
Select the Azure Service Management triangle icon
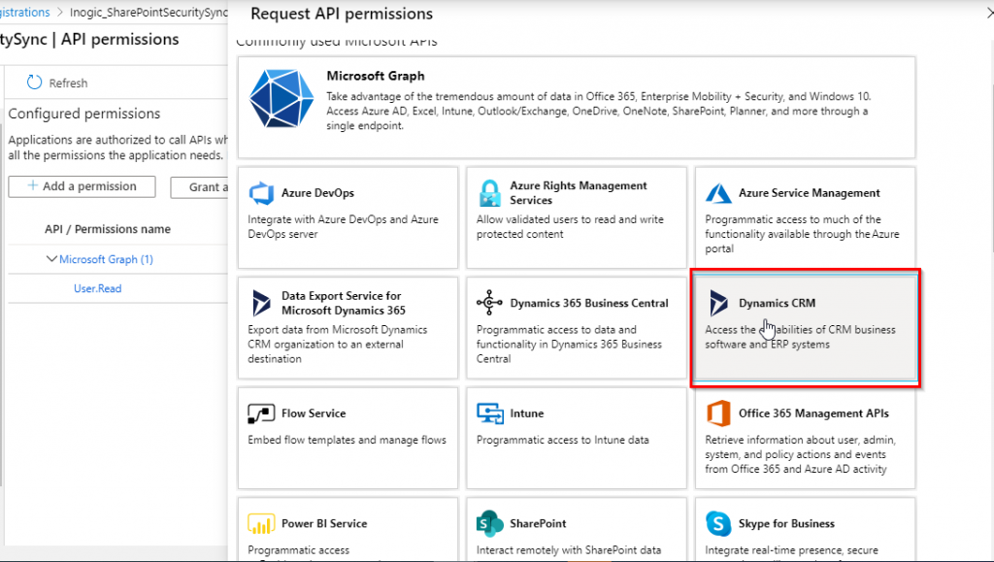click(720, 192)
